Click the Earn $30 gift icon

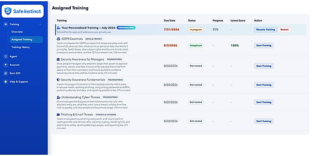pos(6,73)
